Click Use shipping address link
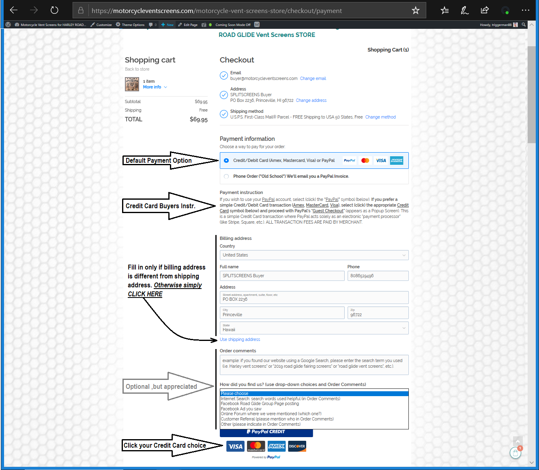 (240, 340)
